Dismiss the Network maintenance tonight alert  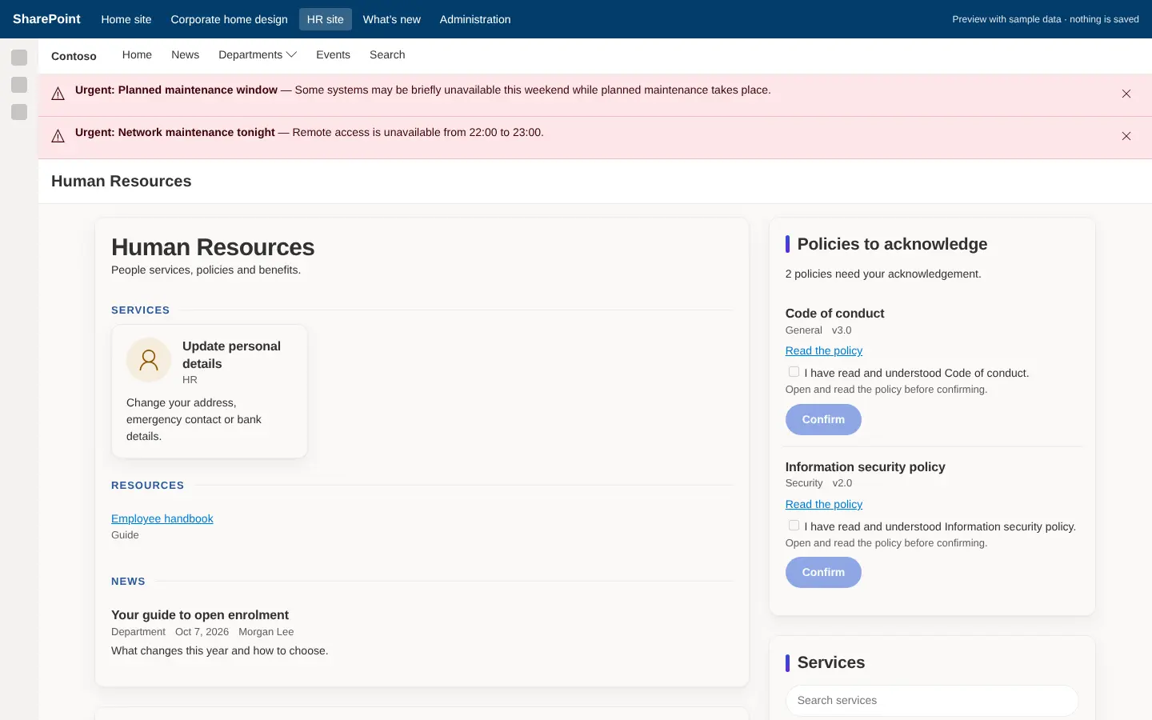(1126, 136)
